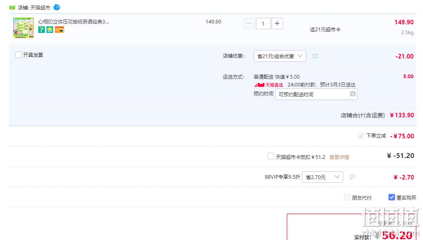Open product link 心相印立体压花抽纸茶语经典3...
The image size is (423, 240).
74,21
